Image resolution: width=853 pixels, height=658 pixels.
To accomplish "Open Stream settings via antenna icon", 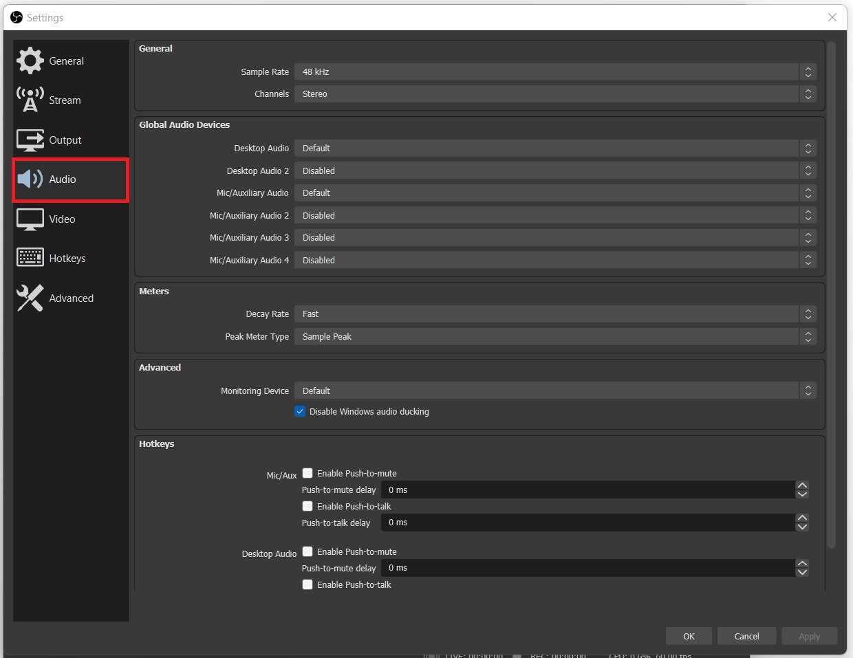I will 30,100.
